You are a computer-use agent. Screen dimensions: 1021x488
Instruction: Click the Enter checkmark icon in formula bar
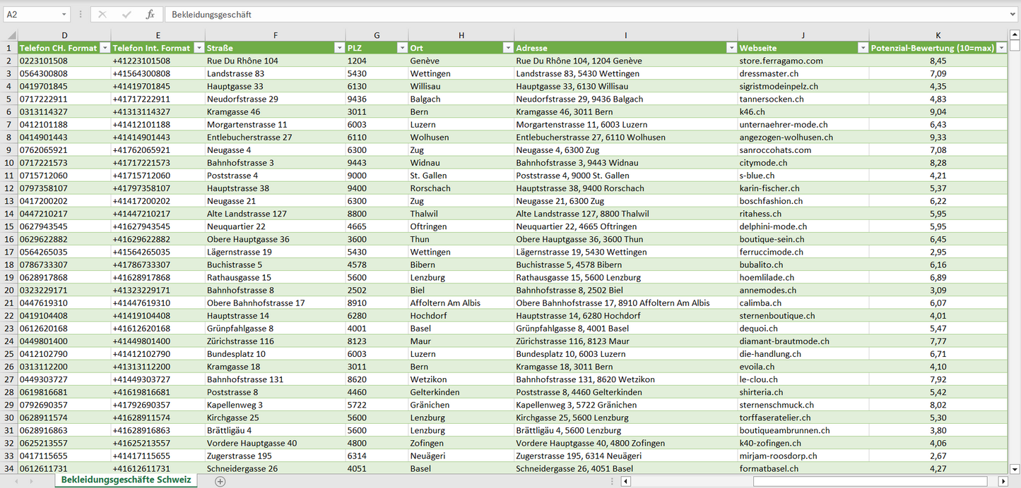[x=126, y=14]
